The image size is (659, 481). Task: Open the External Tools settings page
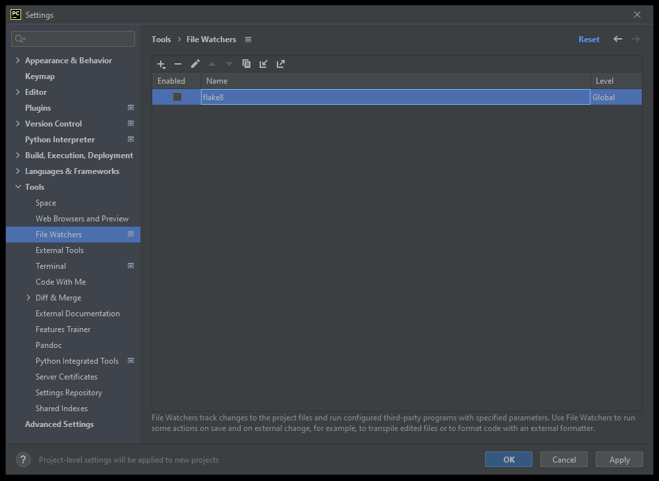[x=59, y=250]
